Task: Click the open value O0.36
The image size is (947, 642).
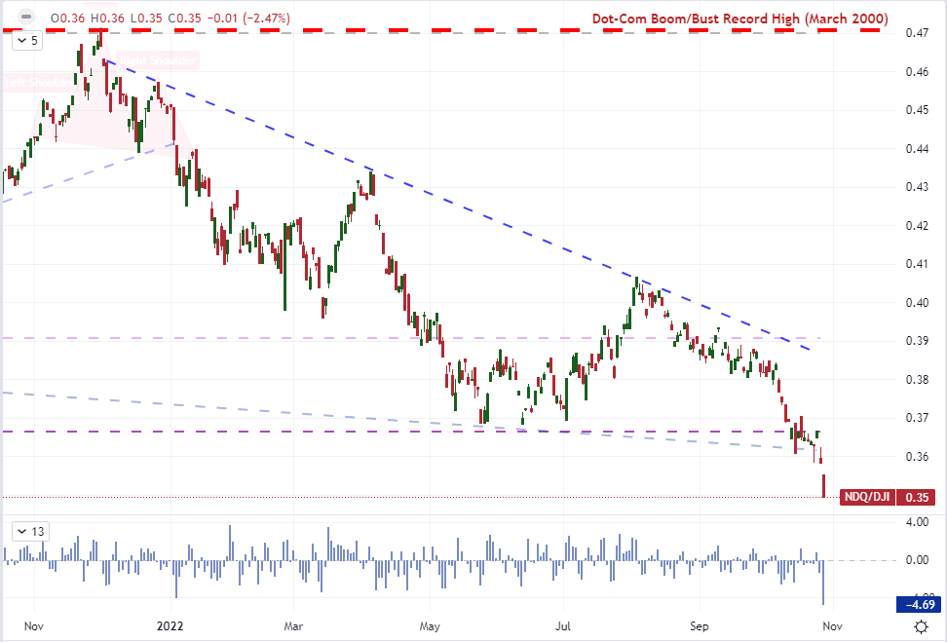Action: coord(67,19)
